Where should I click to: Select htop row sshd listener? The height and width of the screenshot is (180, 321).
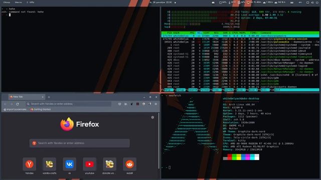(x=240, y=75)
